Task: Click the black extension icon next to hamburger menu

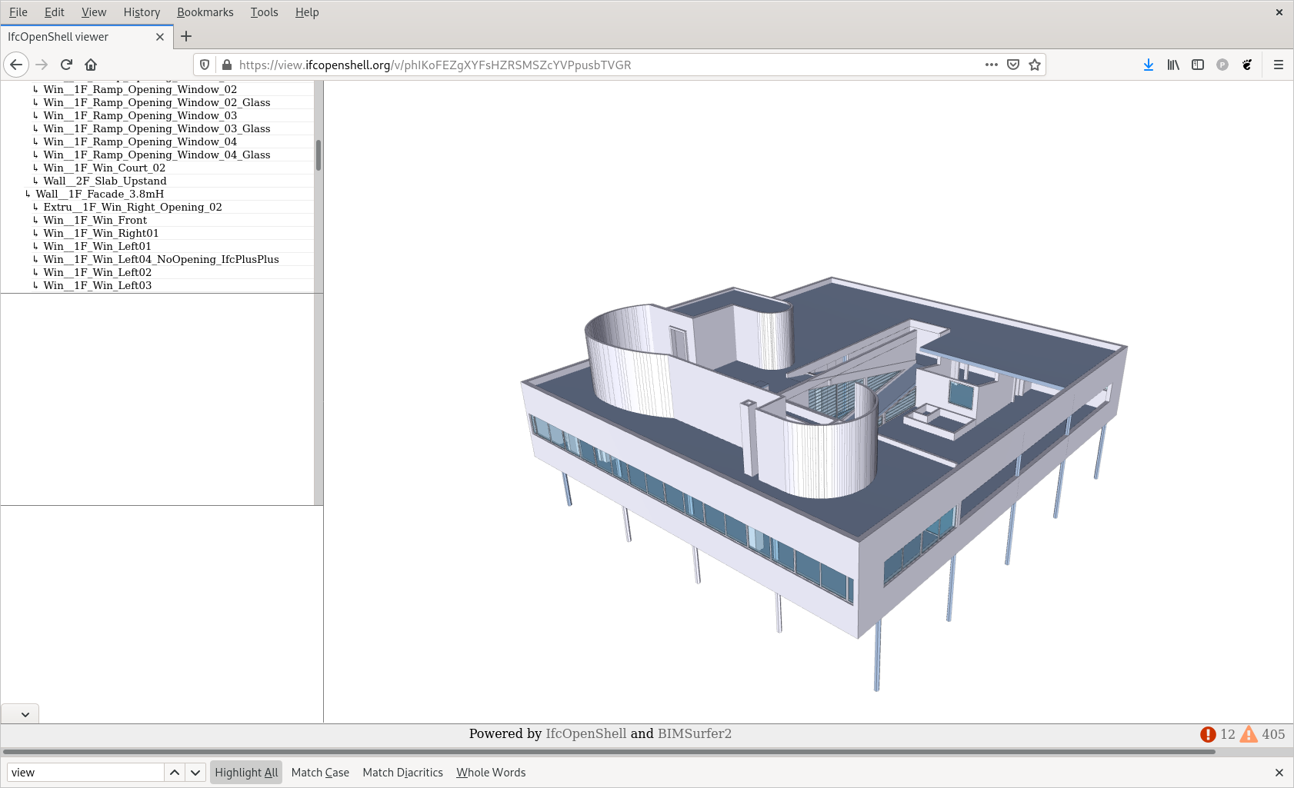Action: click(x=1247, y=65)
